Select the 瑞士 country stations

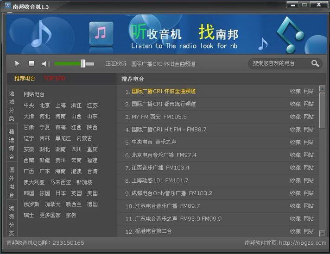(x=29, y=215)
